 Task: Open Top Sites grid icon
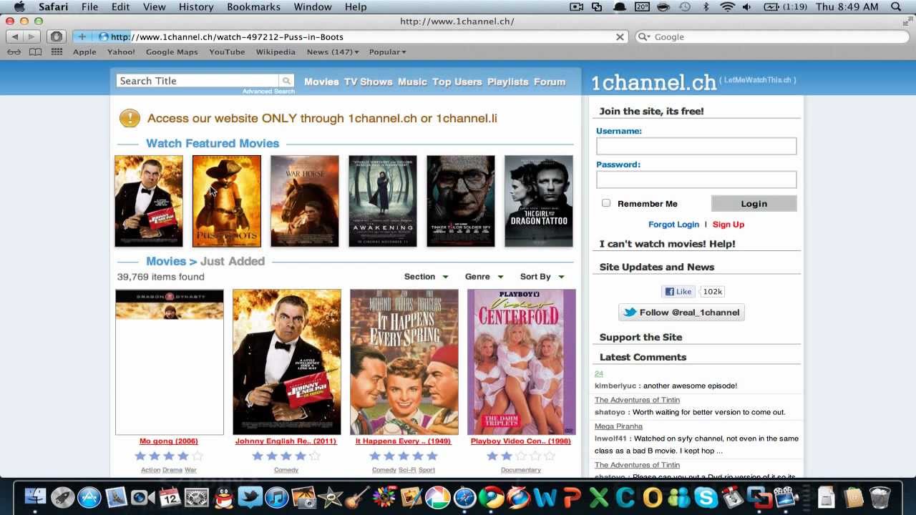[x=57, y=52]
